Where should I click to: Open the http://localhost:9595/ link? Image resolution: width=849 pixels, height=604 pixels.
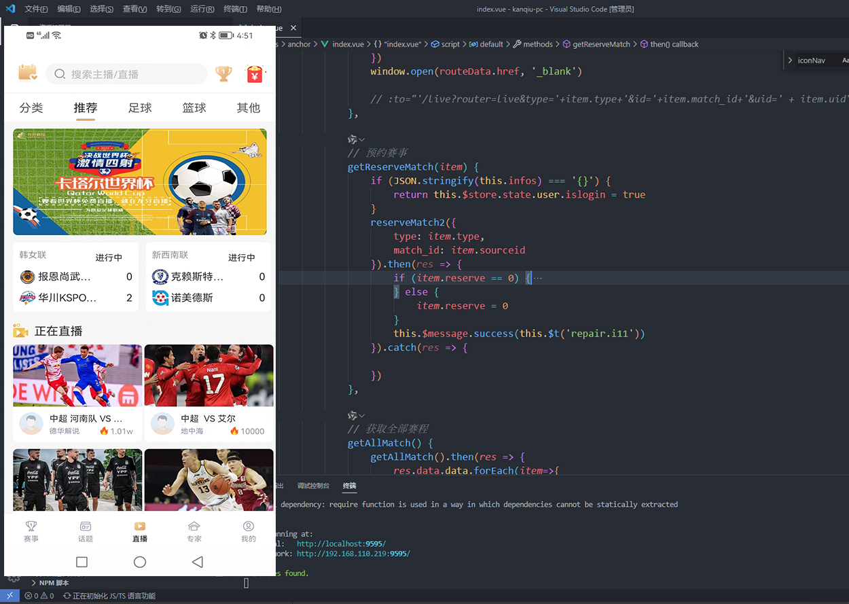(341, 544)
